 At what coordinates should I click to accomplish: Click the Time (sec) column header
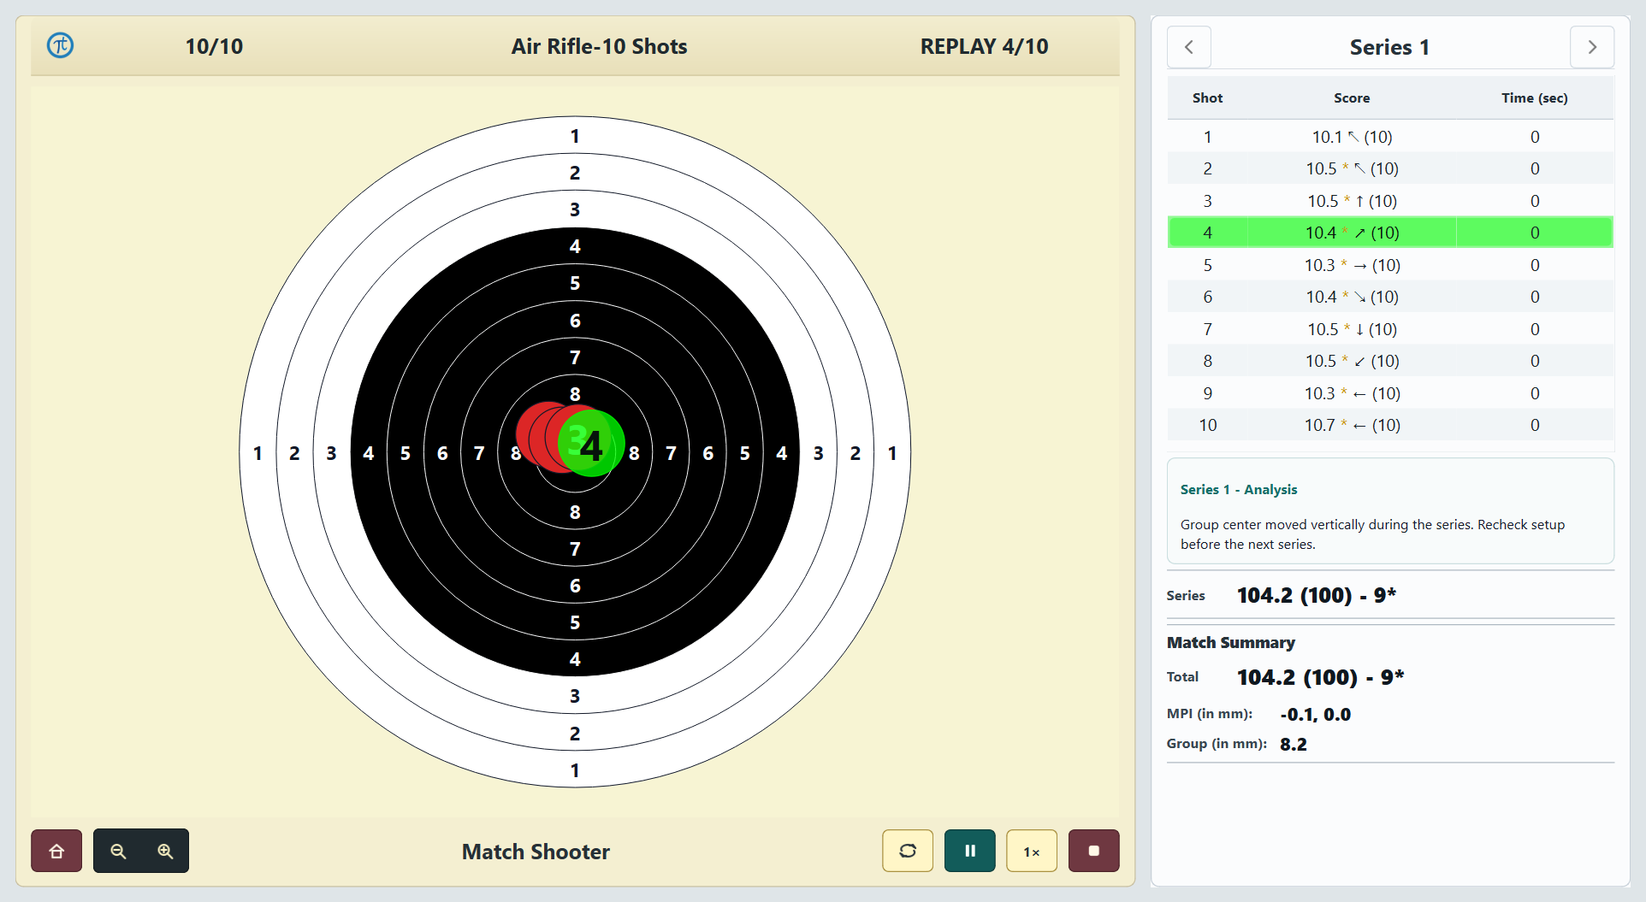point(1535,98)
